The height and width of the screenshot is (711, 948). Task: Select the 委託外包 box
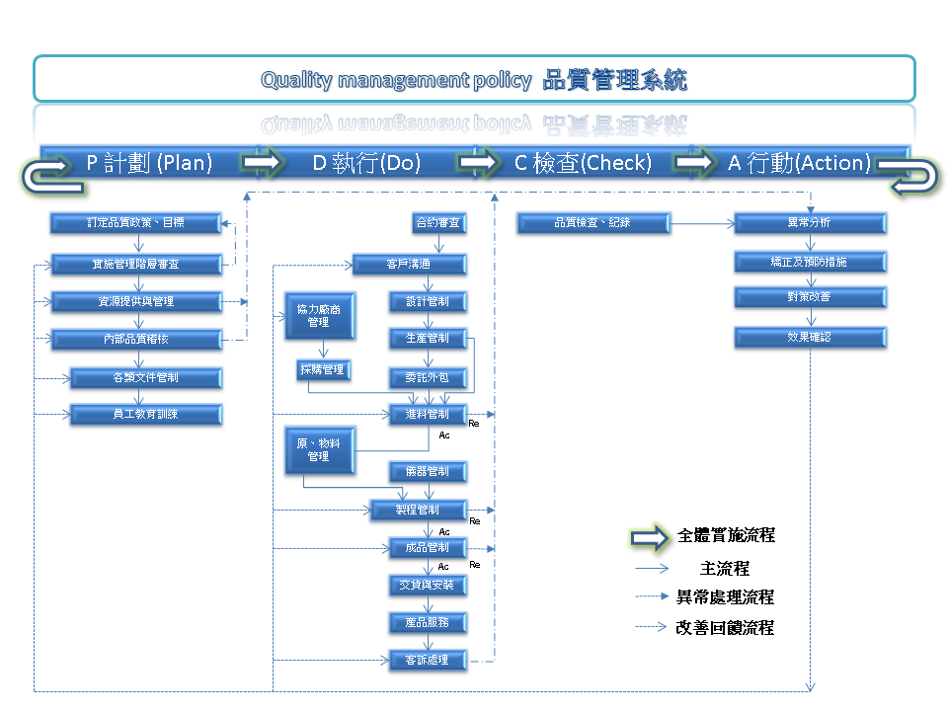[x=428, y=378]
